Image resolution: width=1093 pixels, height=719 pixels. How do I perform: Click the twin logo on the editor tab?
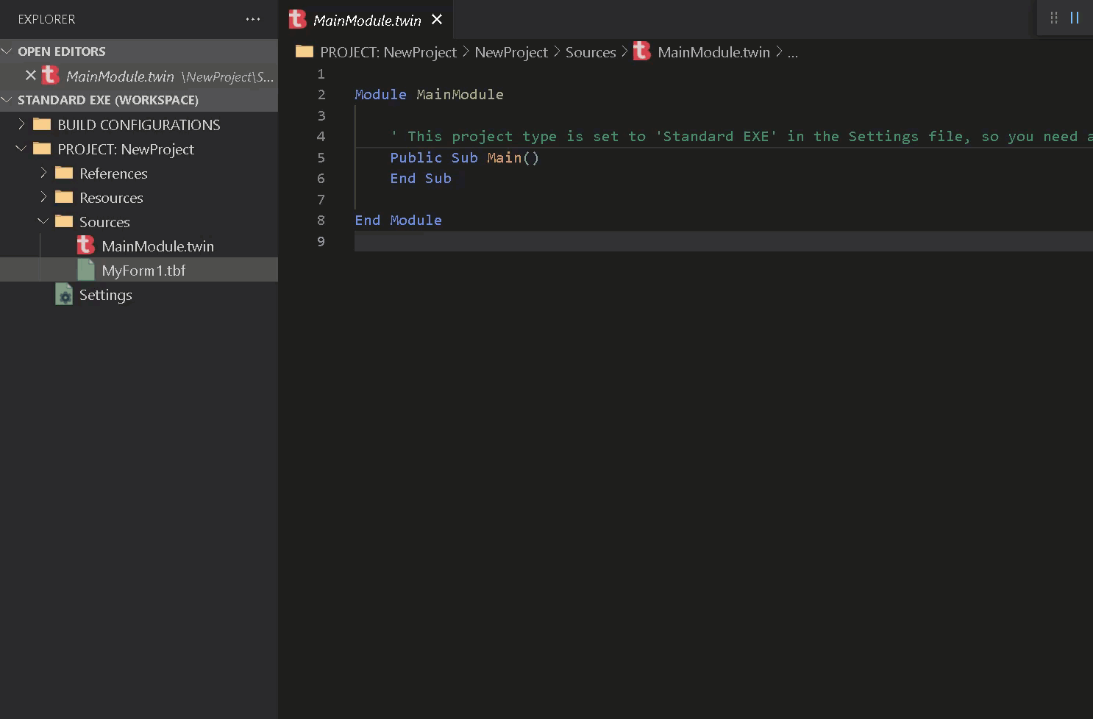297,19
